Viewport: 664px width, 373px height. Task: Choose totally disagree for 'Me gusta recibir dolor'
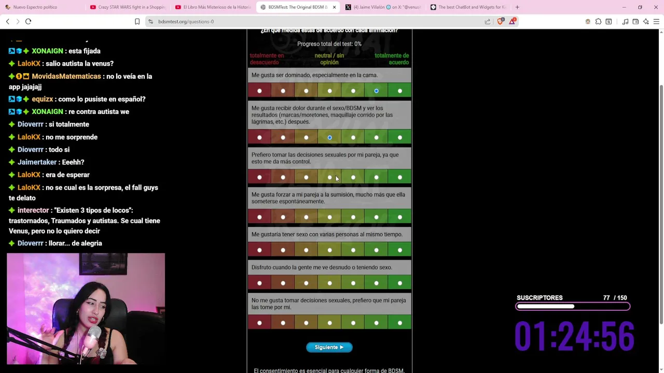(259, 138)
